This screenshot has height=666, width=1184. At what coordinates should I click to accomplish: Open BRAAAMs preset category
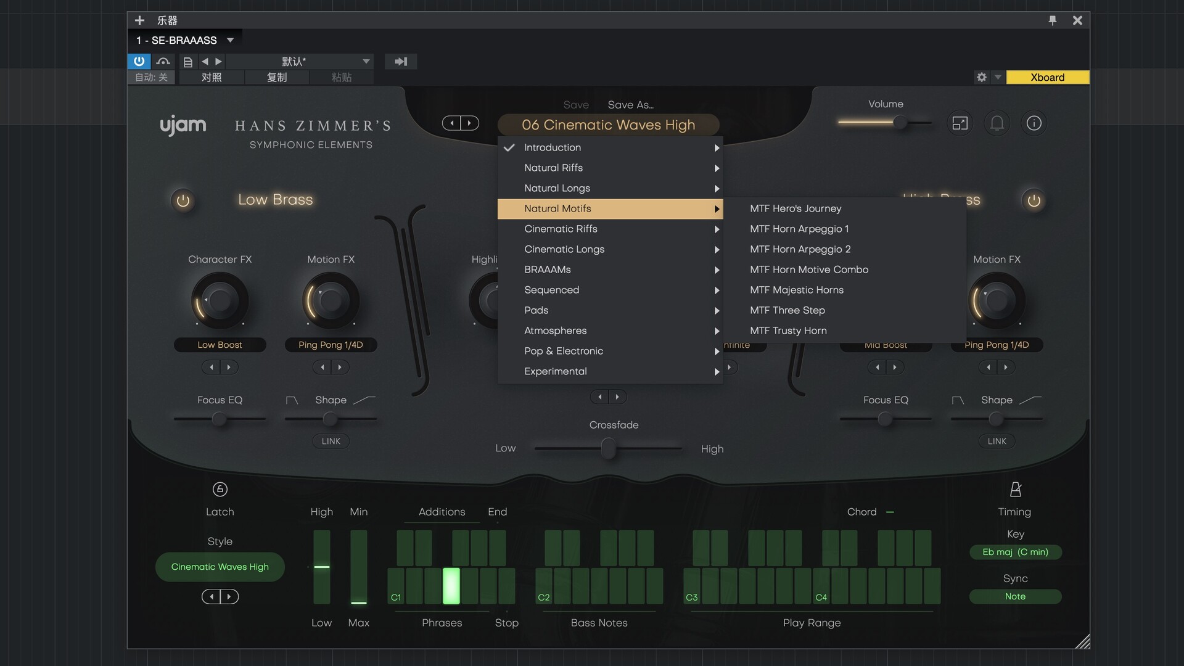(610, 269)
